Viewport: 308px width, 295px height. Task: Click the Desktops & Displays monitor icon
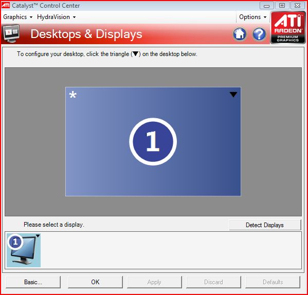tap(11, 33)
